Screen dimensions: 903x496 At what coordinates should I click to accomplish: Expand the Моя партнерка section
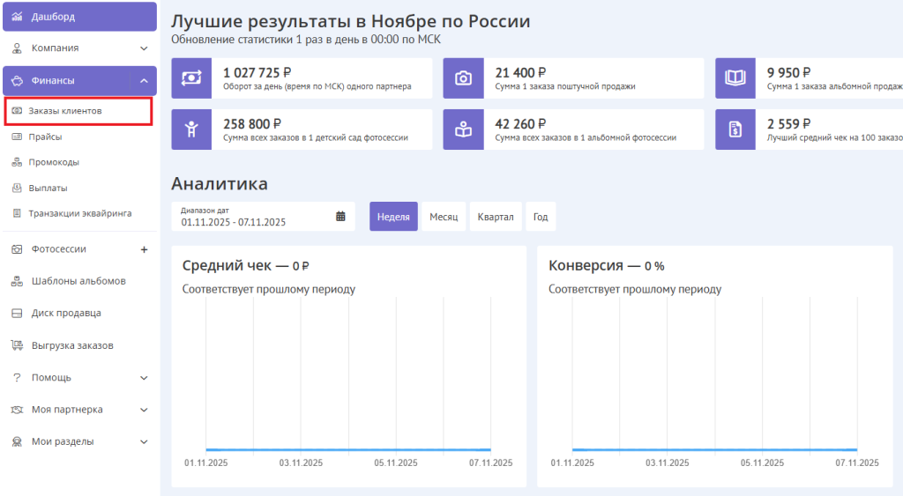(x=144, y=410)
